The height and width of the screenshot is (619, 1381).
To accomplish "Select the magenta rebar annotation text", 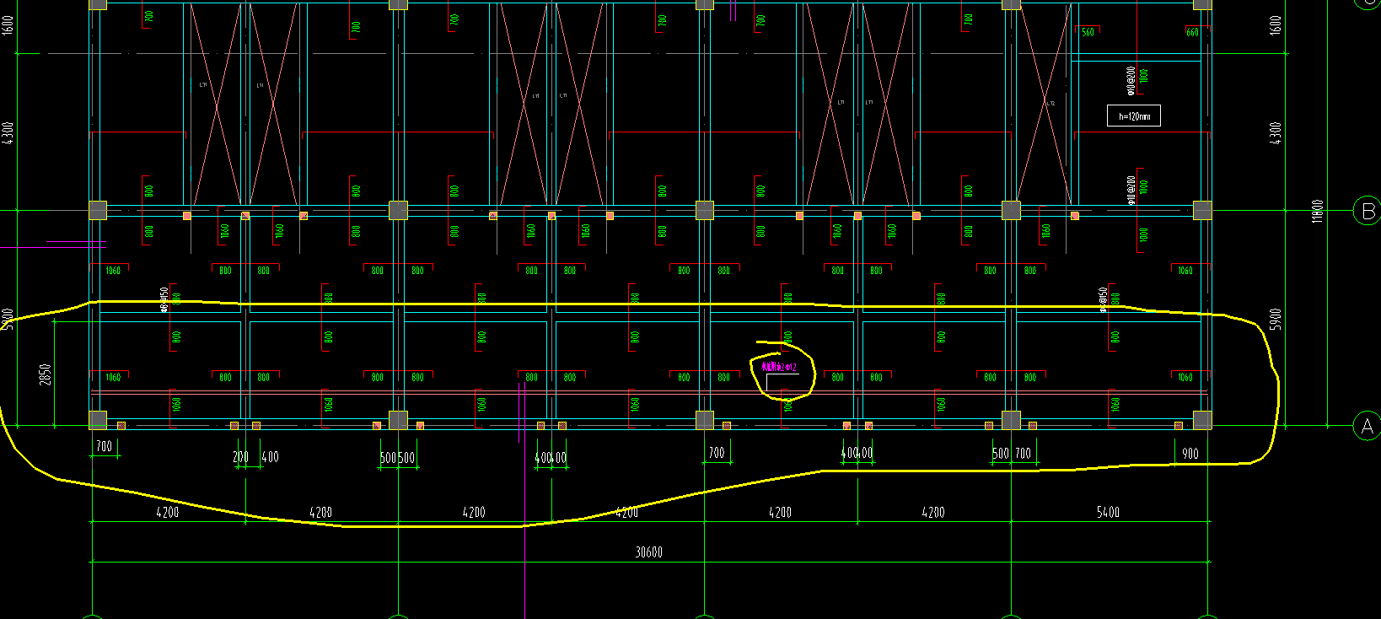I will 778,367.
